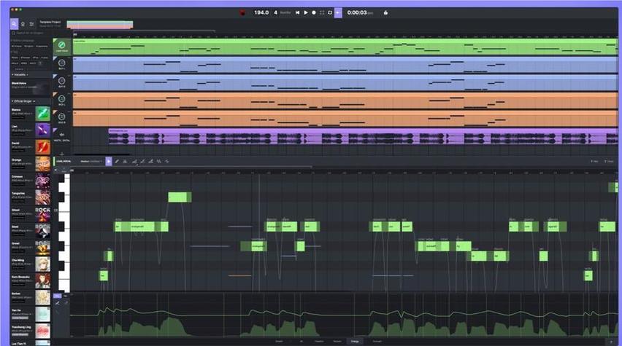Select the Yuezheng Ling singer entry

(31, 331)
